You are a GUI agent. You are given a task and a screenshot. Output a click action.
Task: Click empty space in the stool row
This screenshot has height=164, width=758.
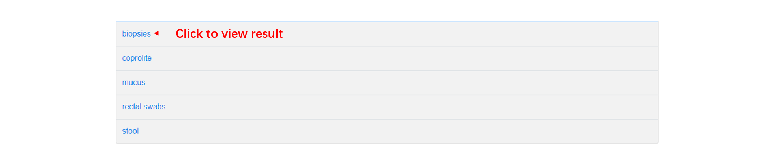[395, 131]
